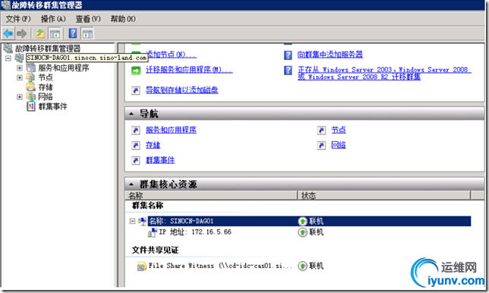
Task: Expand the 节点 tree node
Action: click(20, 77)
